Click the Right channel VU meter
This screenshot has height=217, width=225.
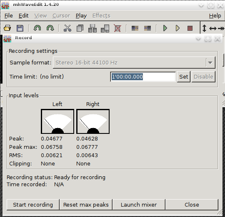[93, 121]
